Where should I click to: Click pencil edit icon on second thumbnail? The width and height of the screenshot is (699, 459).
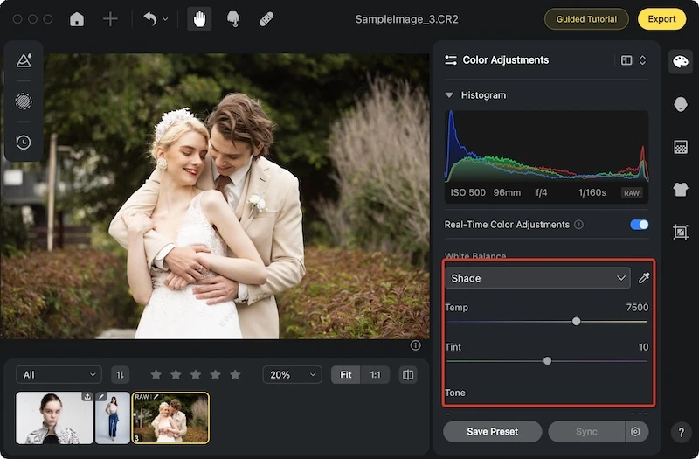pyautogui.click(x=101, y=397)
